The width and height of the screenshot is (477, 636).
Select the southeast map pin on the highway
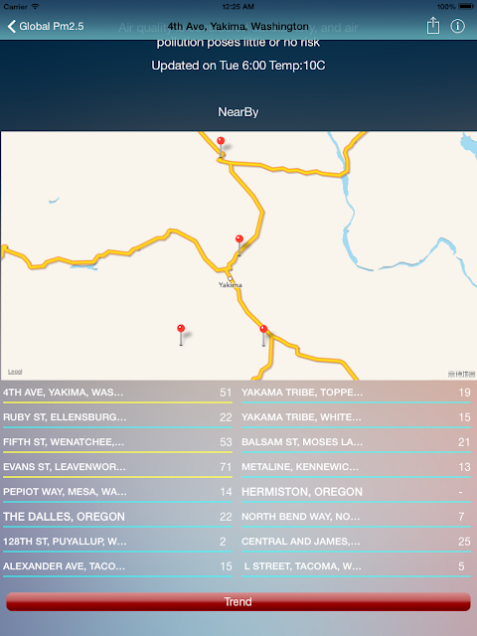click(x=263, y=336)
